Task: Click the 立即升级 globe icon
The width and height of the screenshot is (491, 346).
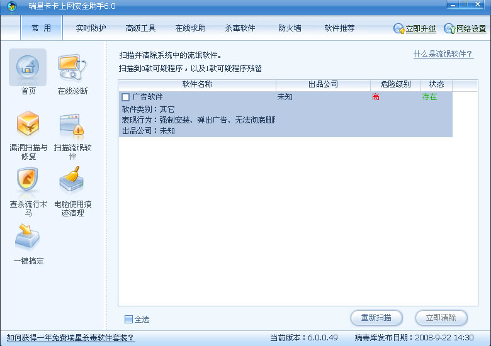Action: pyautogui.click(x=399, y=29)
